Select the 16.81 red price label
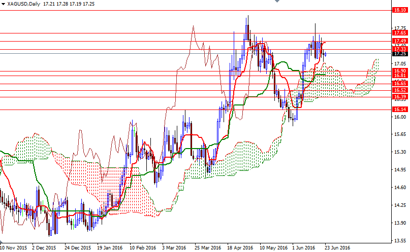This screenshot has width=410, height=252. pos(399,76)
